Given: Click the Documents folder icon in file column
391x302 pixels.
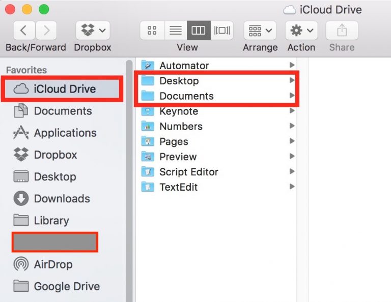Looking at the screenshot, I should click(x=148, y=96).
